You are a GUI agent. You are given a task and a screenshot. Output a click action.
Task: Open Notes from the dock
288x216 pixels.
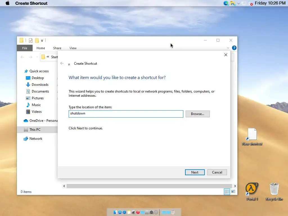129,212
